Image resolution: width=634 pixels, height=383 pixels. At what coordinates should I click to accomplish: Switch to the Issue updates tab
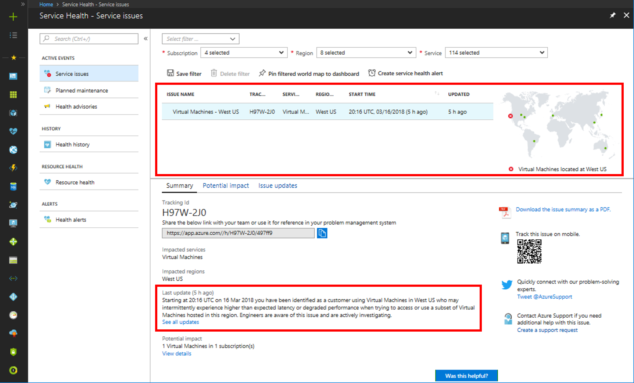(x=277, y=186)
